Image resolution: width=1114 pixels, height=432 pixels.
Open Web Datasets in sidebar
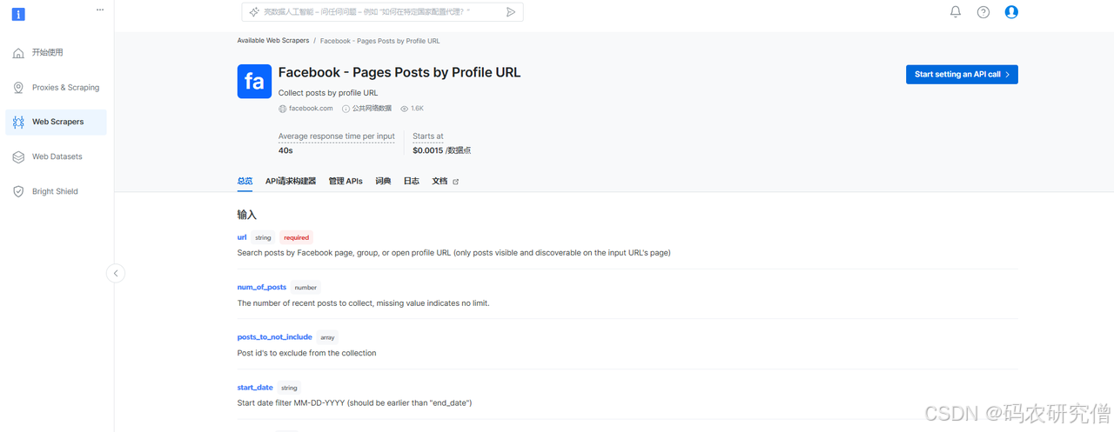pos(56,157)
